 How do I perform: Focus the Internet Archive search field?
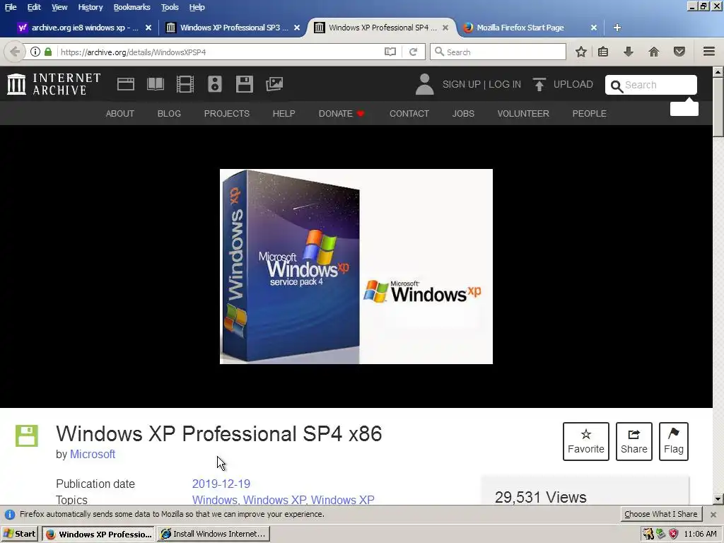[x=651, y=85]
